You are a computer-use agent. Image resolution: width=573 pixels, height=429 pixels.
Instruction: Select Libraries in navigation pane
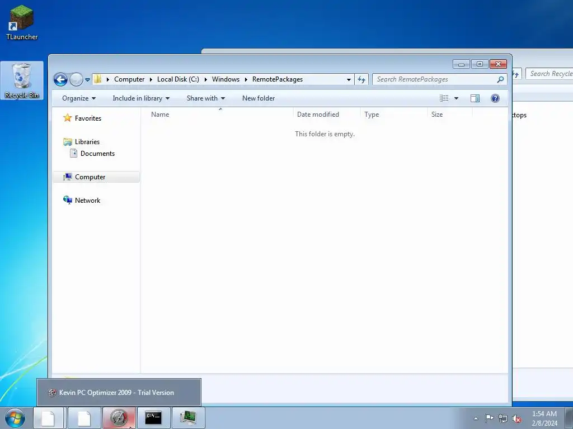(x=87, y=141)
